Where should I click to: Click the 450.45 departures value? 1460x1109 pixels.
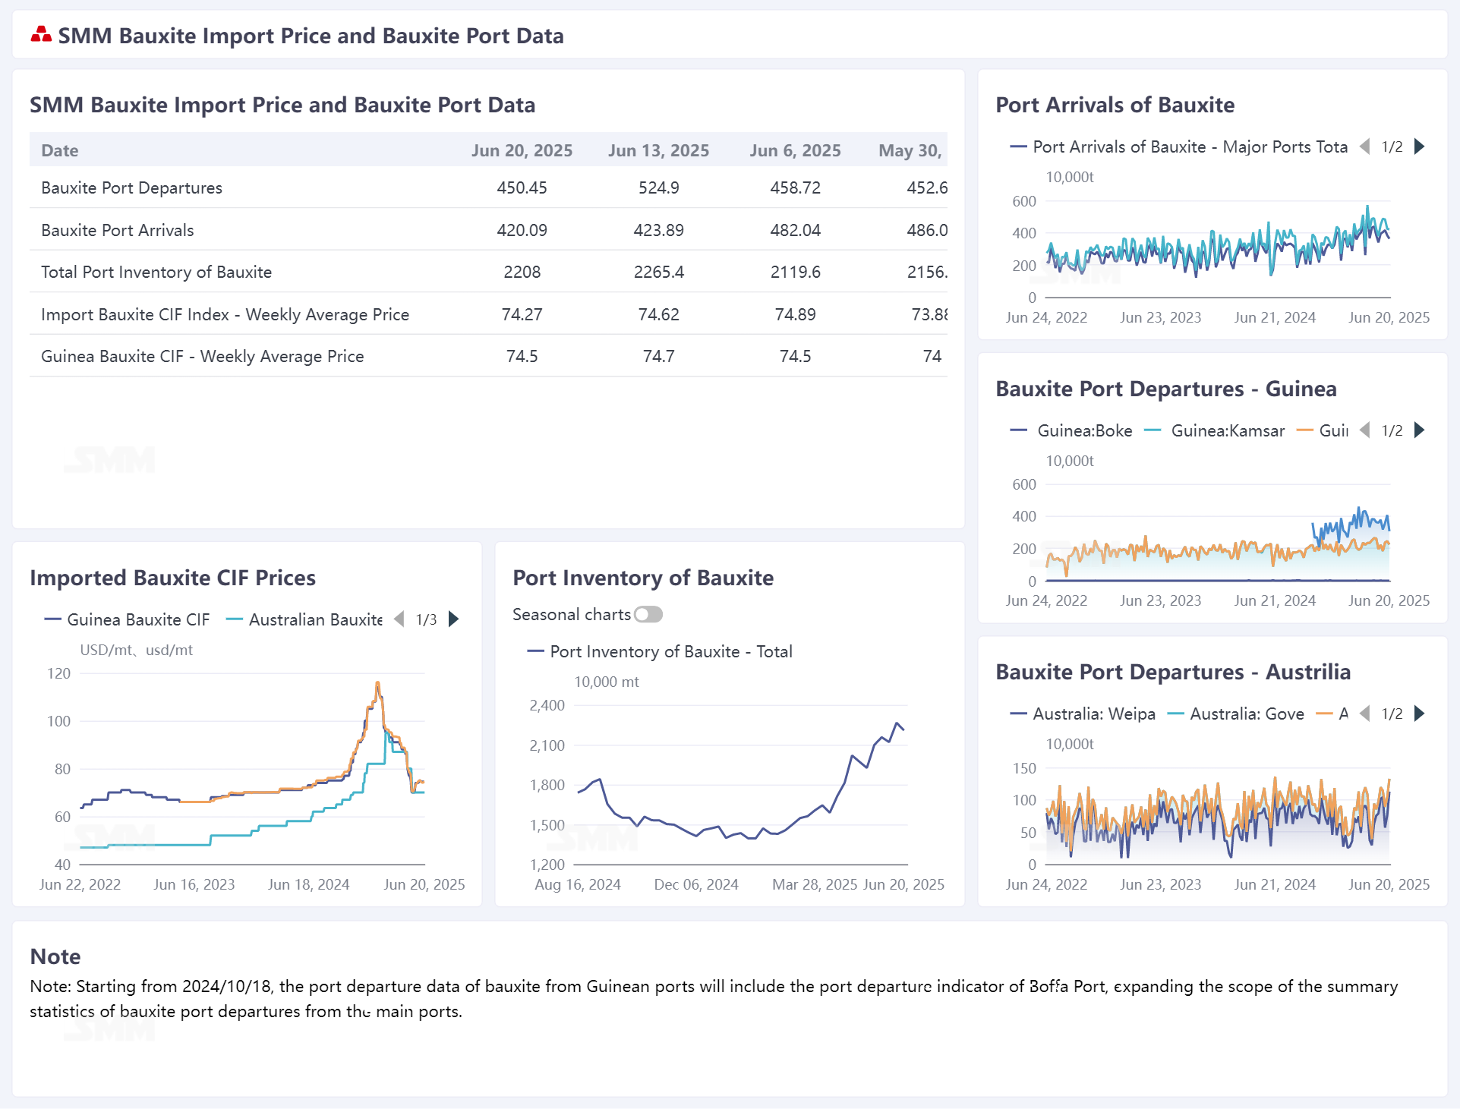(x=522, y=187)
